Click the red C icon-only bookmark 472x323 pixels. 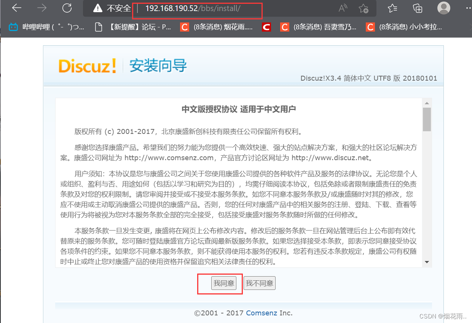tap(266, 27)
